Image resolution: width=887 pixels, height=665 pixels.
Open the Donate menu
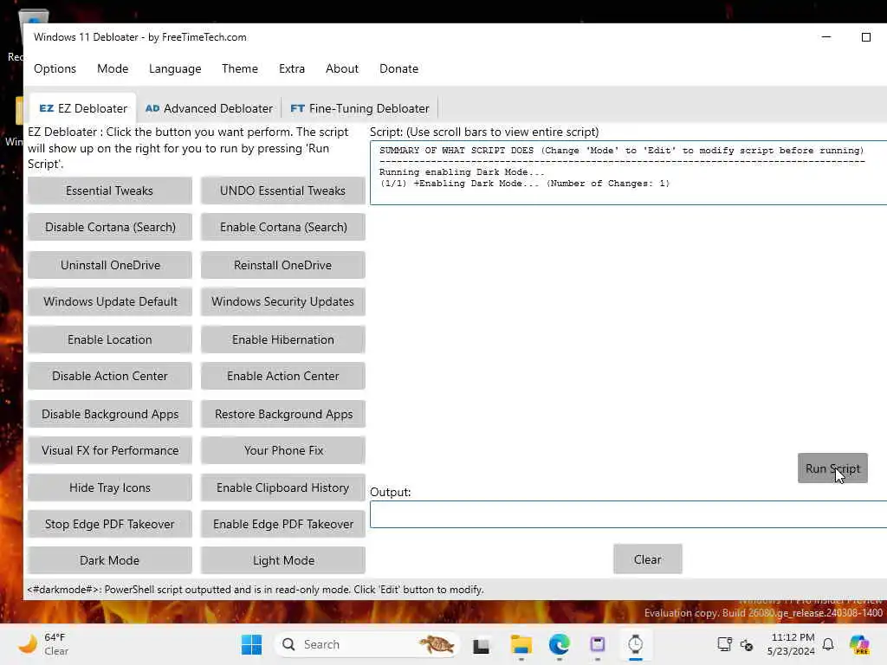(x=398, y=68)
